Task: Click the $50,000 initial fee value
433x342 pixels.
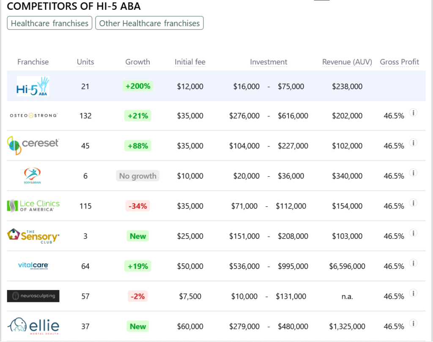Action: coord(190,266)
